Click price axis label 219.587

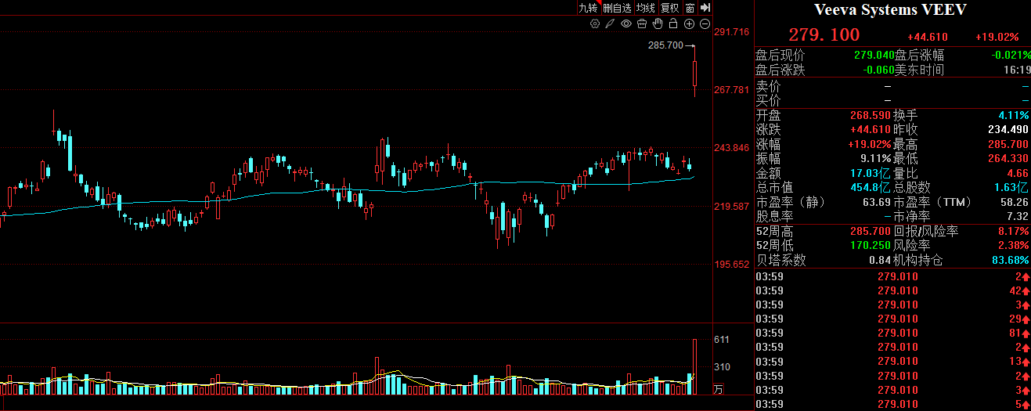732,207
